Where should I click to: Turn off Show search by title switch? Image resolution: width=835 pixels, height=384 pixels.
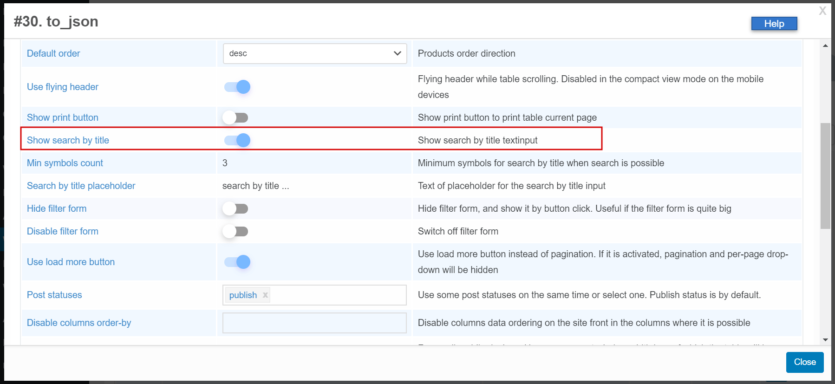tap(237, 140)
